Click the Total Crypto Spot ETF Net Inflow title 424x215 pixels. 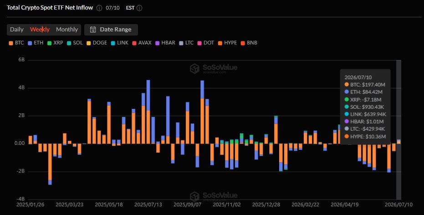coord(50,8)
